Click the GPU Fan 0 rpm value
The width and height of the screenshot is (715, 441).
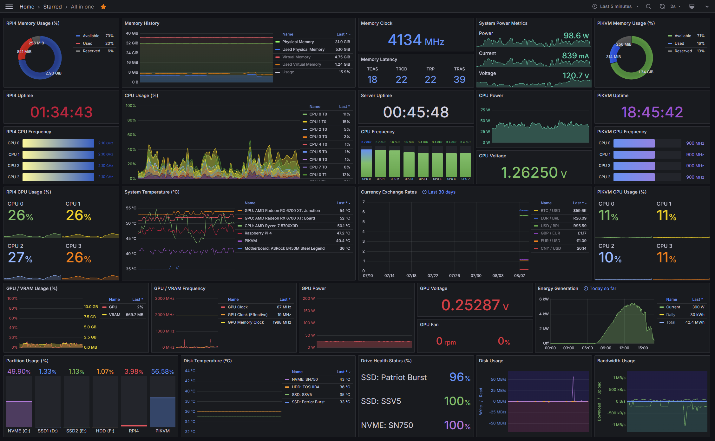pyautogui.click(x=446, y=341)
